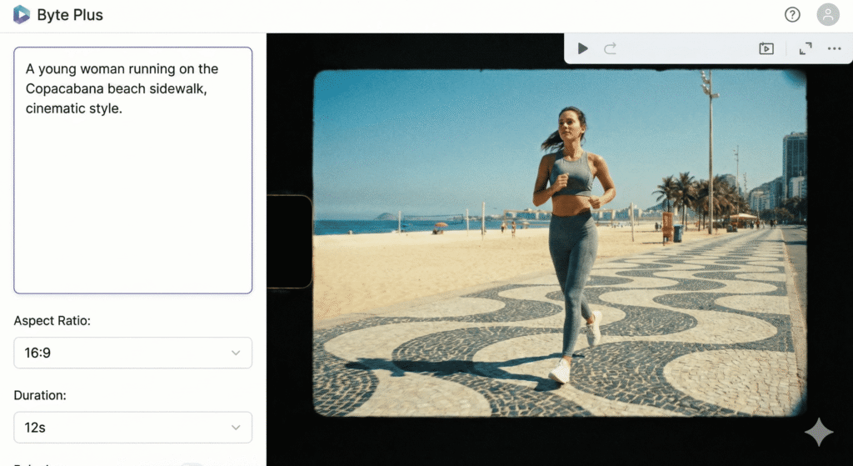Click the sparkle star icon at bottom right
This screenshot has height=466, width=853.
pos(818,433)
